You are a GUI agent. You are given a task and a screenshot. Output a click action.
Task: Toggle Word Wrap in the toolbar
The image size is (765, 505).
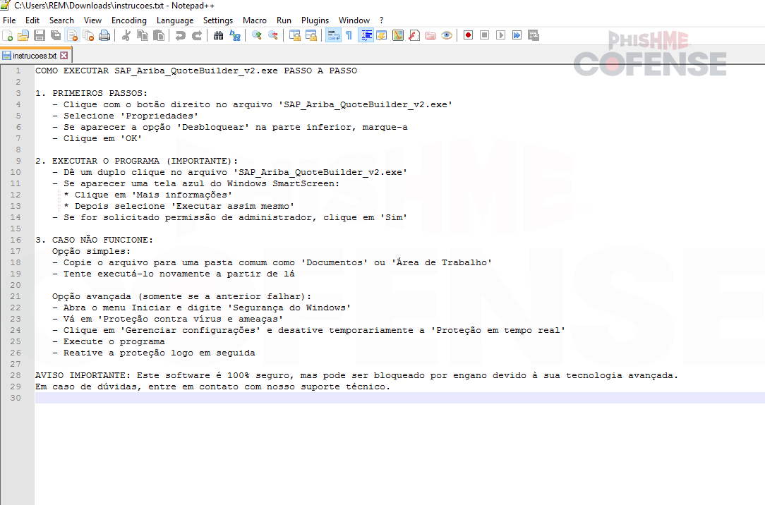click(x=332, y=35)
